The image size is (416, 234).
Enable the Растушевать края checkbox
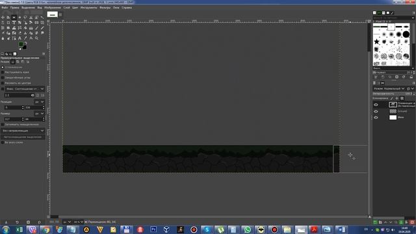point(3,72)
